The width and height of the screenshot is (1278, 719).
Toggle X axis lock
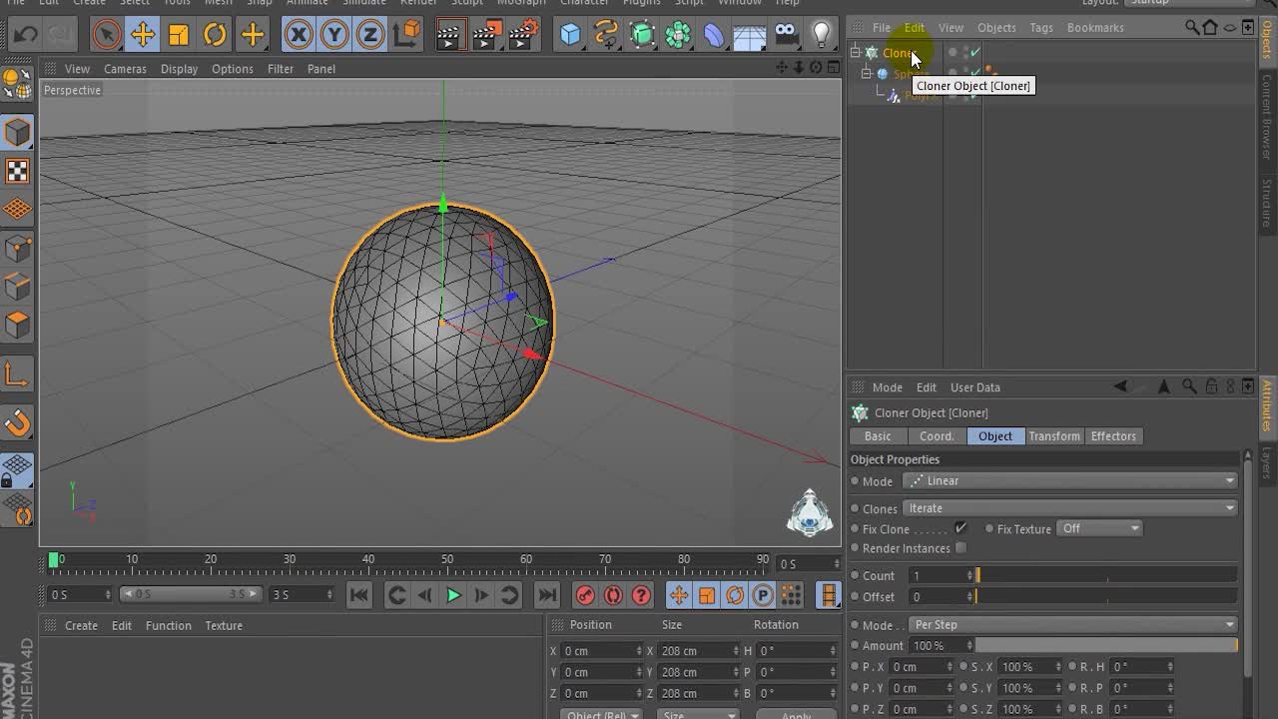click(x=298, y=36)
